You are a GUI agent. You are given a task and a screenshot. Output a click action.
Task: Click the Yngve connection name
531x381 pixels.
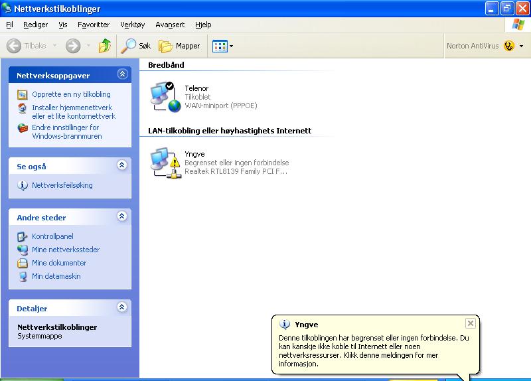click(194, 154)
